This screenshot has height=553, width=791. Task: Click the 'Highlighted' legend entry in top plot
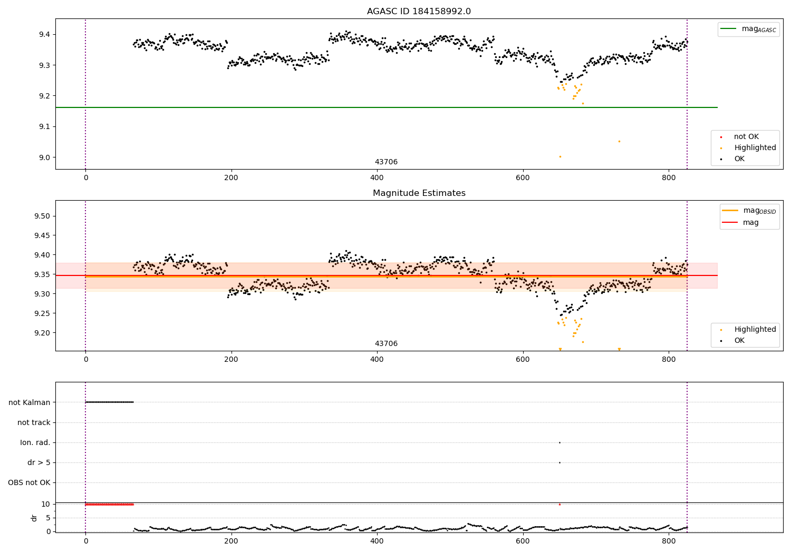[x=748, y=148]
